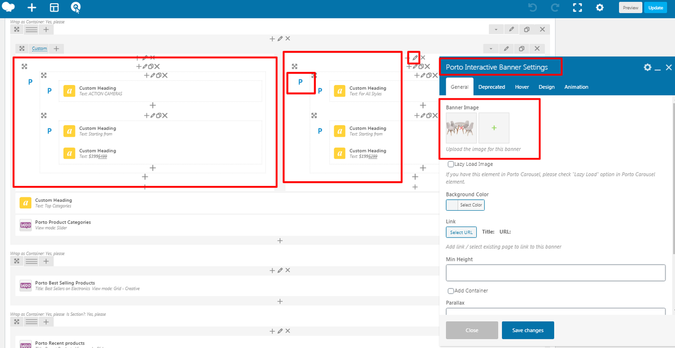Enable the Lazy Load Image checkbox
The height and width of the screenshot is (348, 675).
click(451, 164)
